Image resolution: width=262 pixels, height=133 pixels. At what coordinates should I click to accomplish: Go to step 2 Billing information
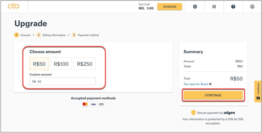[x=51, y=35]
